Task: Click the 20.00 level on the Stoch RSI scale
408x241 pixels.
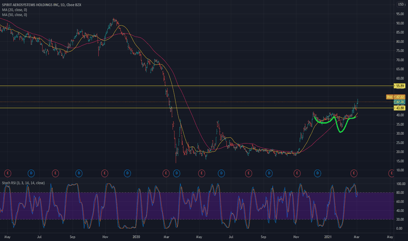Action: 400,220
